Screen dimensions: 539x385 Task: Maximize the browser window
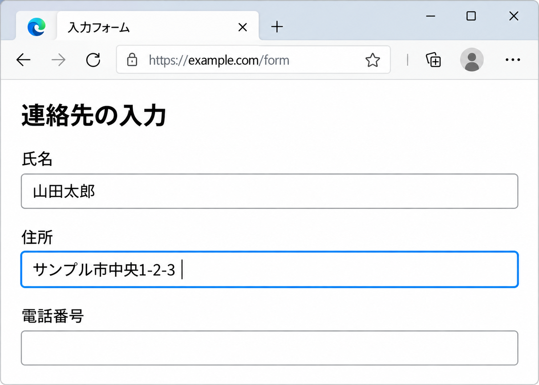pyautogui.click(x=471, y=16)
